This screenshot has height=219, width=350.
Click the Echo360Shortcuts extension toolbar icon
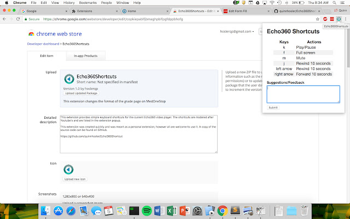tap(339, 19)
